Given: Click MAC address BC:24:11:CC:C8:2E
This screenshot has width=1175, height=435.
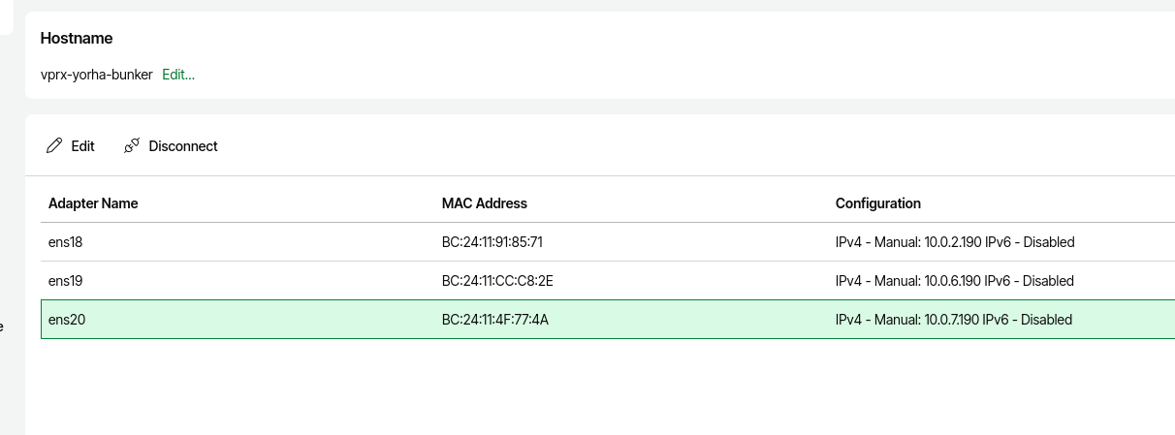Looking at the screenshot, I should 497,281.
